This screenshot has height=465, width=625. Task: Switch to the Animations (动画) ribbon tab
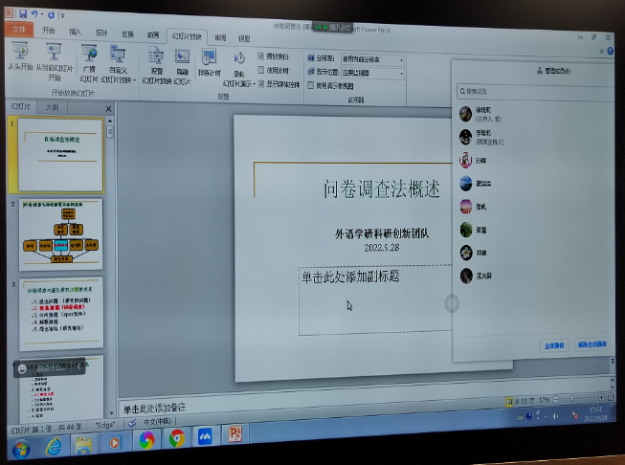point(153,35)
